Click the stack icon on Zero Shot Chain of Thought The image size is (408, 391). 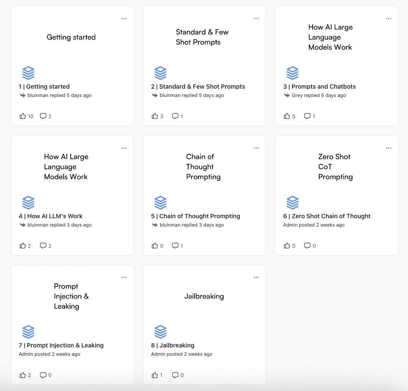click(293, 202)
